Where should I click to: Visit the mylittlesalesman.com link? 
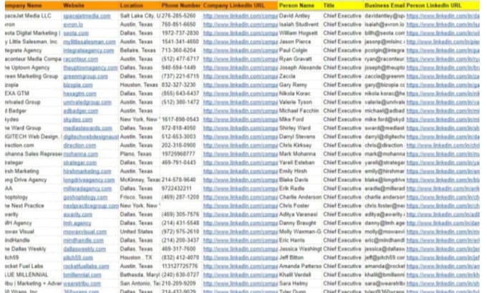90,42
